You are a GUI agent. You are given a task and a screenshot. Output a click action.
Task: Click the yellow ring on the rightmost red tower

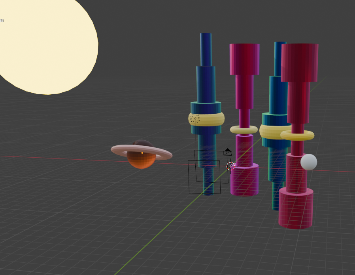coord(297,136)
